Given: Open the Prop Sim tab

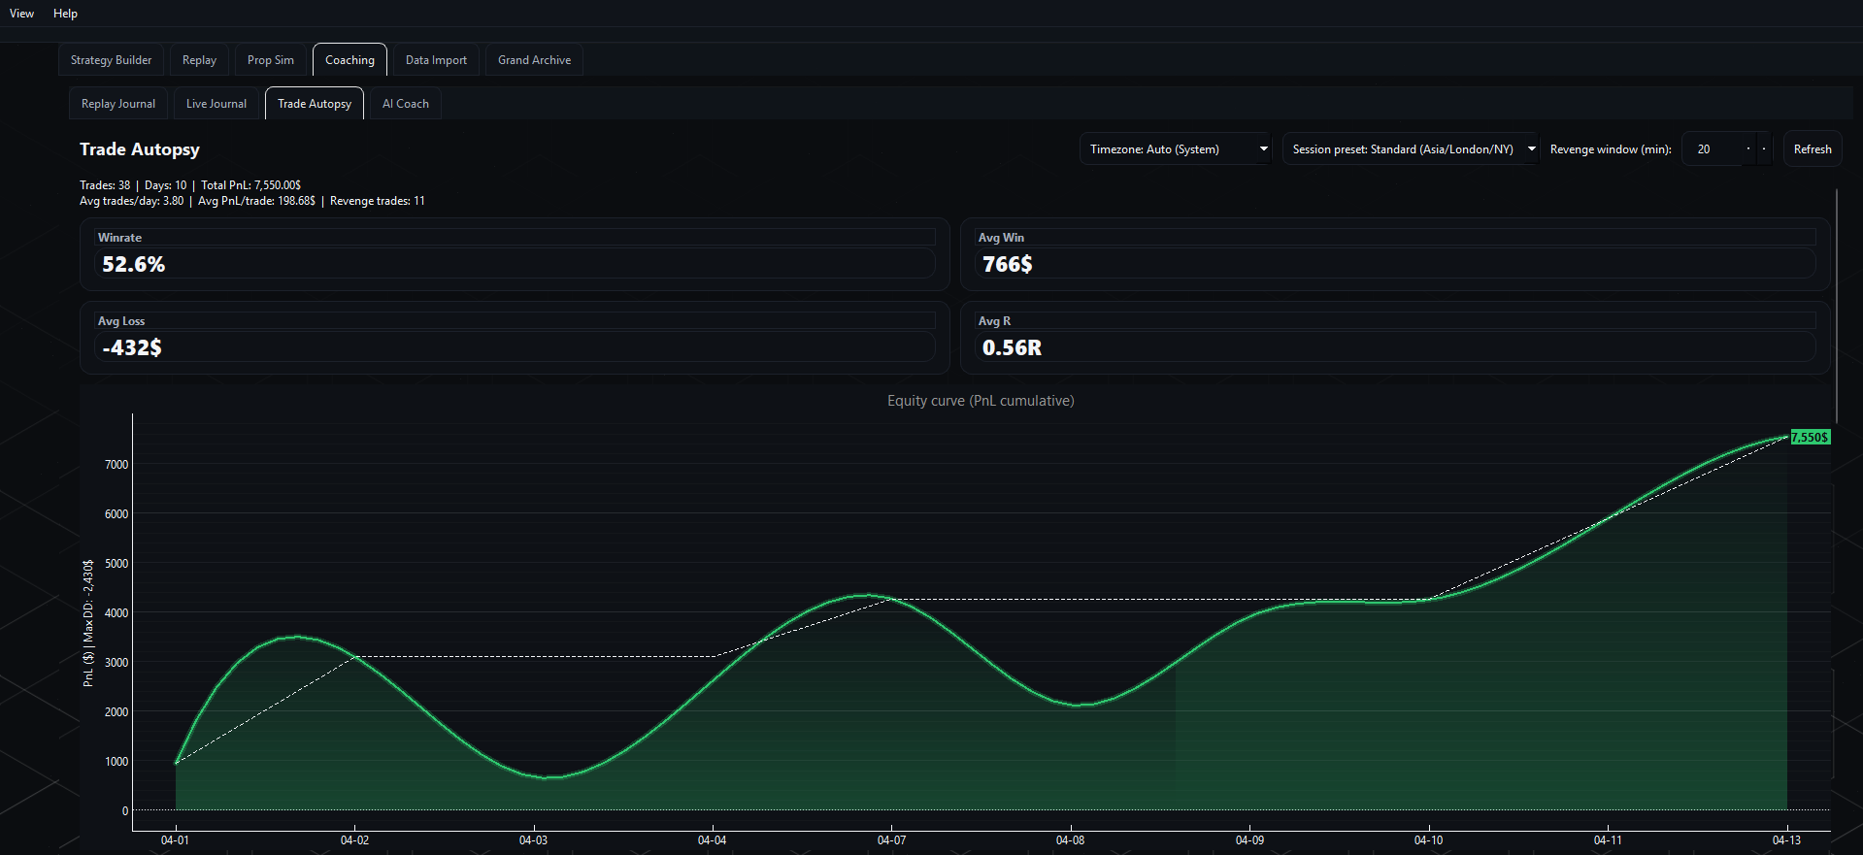Looking at the screenshot, I should [x=270, y=60].
